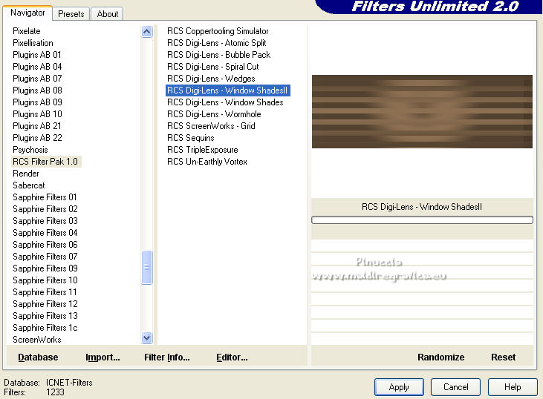Open Help
Screen dimensions: 543x399
[x=513, y=387]
